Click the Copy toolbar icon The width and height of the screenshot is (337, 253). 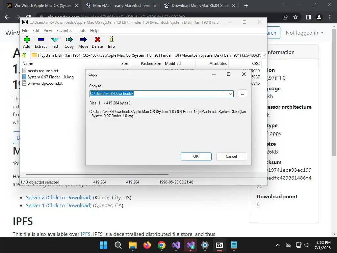[69, 42]
